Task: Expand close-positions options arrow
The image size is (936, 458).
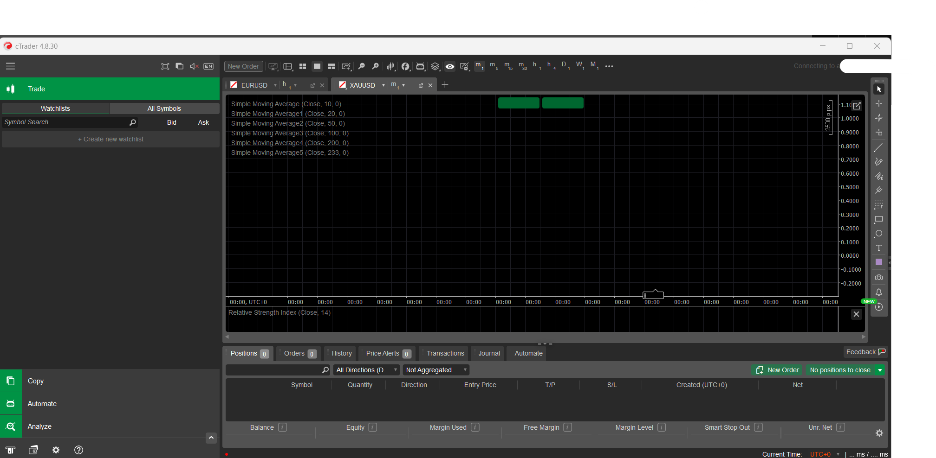Action: point(880,370)
